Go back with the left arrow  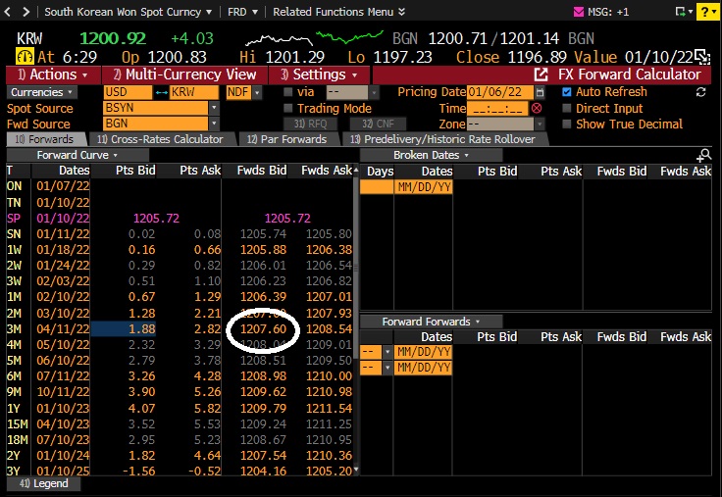[x=8, y=12]
